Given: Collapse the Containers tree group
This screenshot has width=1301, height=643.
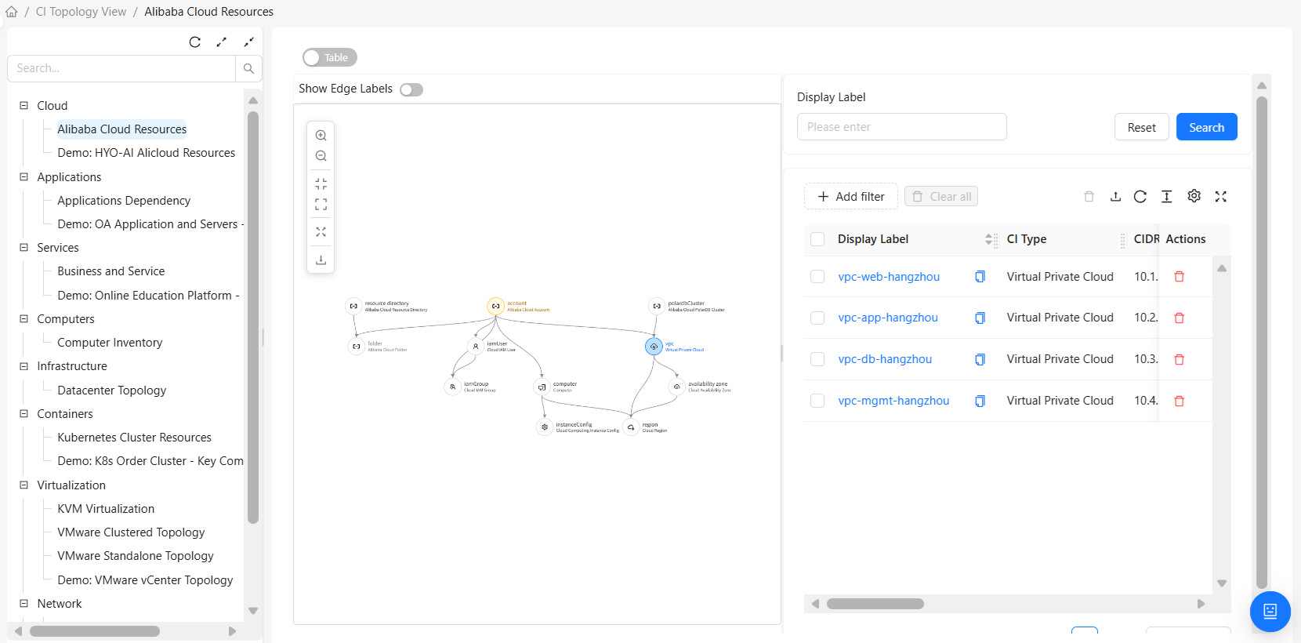Looking at the screenshot, I should (24, 413).
